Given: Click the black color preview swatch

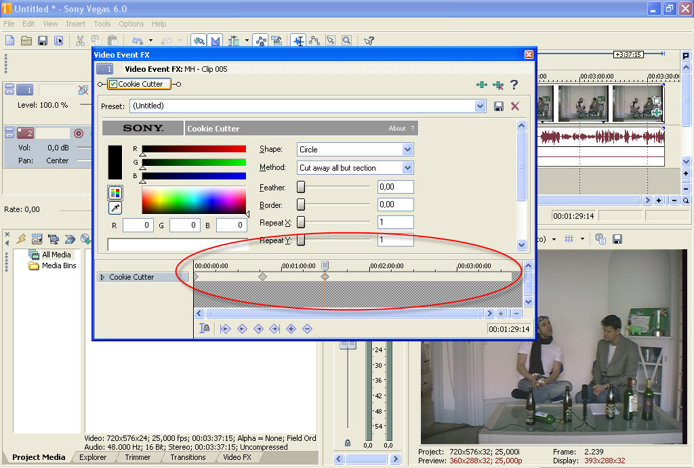Looking at the screenshot, I should (x=115, y=163).
